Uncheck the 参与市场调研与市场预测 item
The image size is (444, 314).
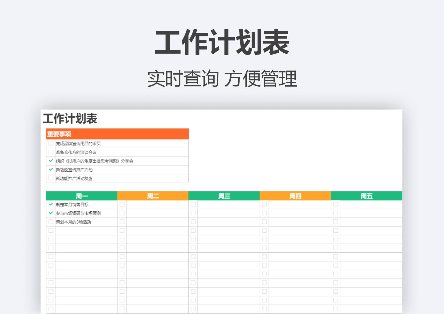pos(51,213)
